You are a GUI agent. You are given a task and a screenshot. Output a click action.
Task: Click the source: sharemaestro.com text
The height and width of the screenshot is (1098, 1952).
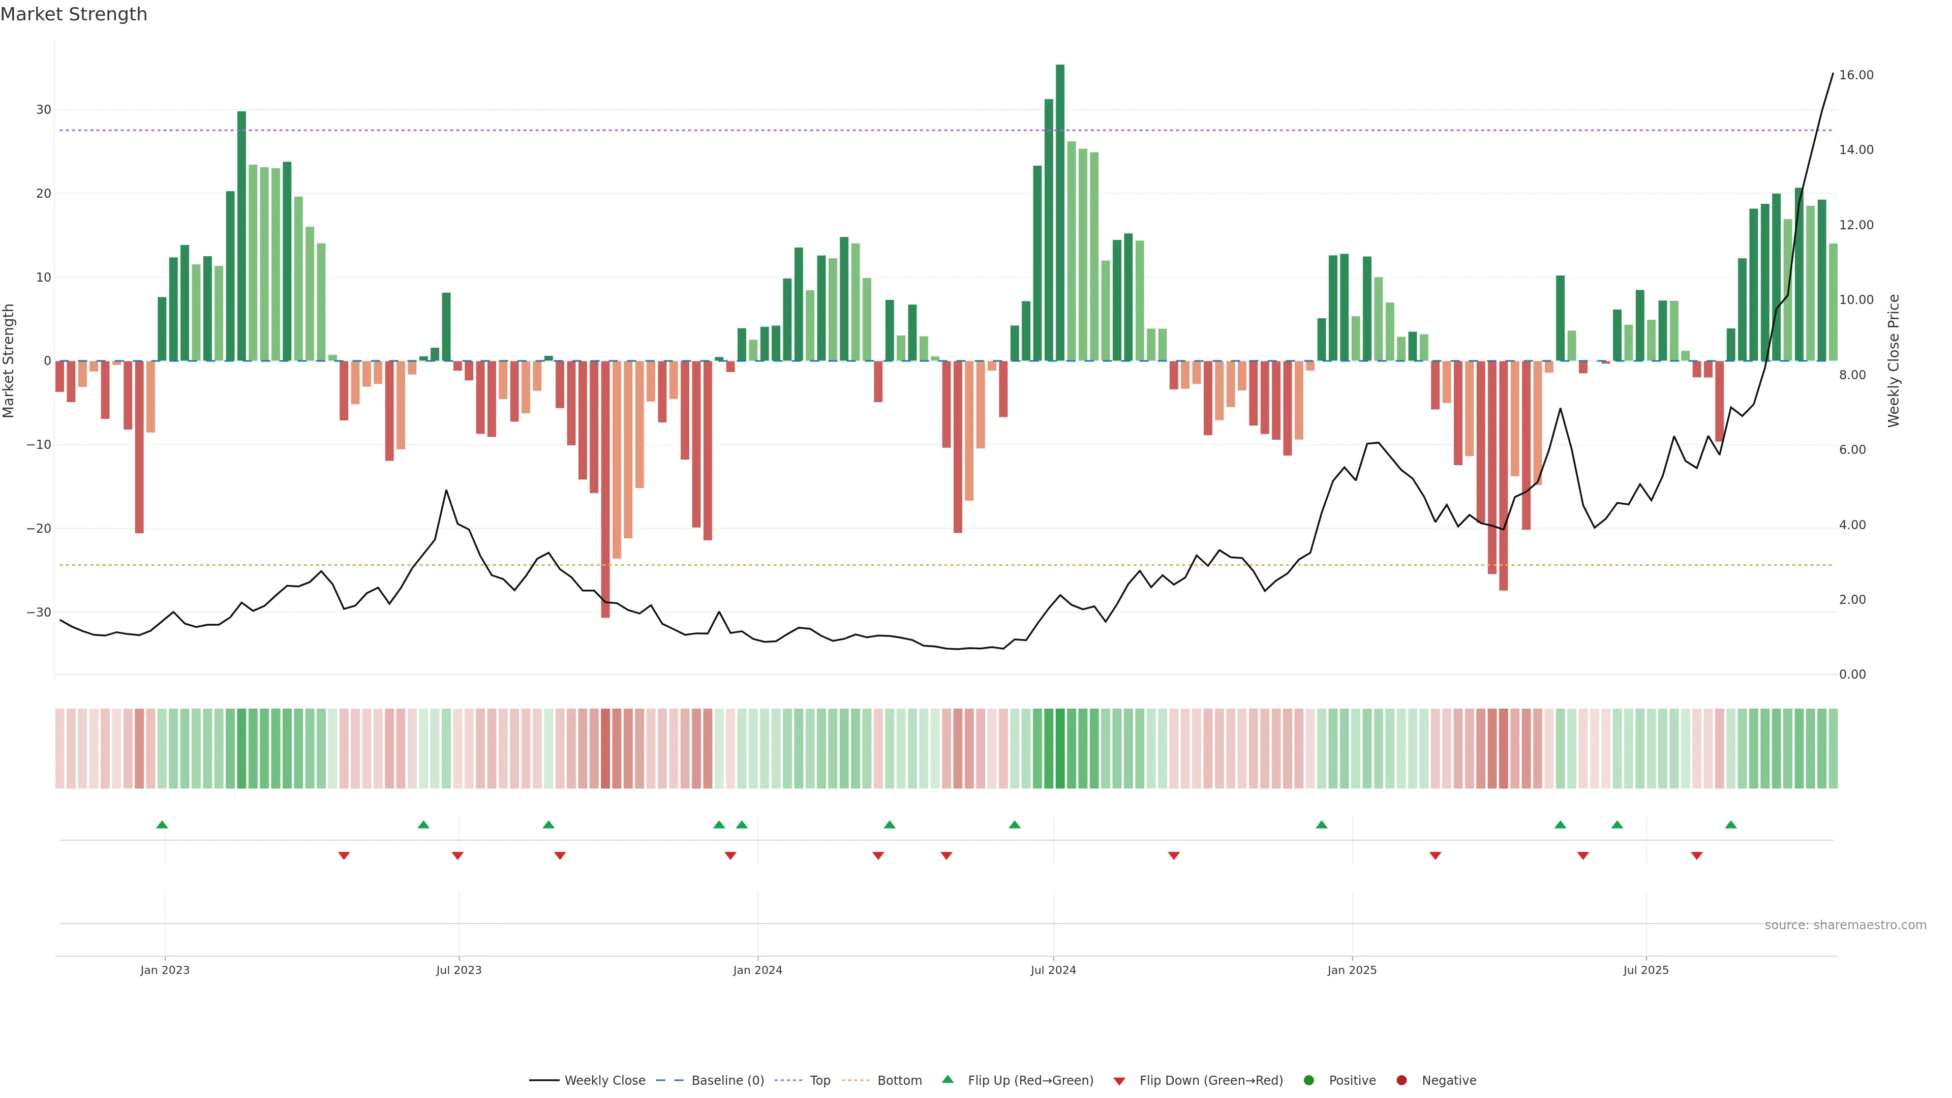click(1845, 925)
